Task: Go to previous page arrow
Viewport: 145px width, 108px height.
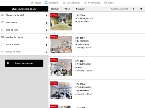Action: tap(134, 9)
